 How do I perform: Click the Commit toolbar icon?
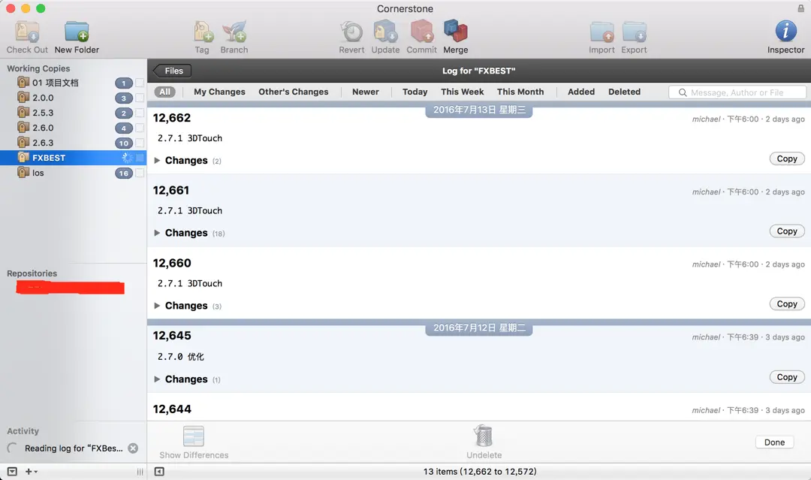click(x=421, y=32)
